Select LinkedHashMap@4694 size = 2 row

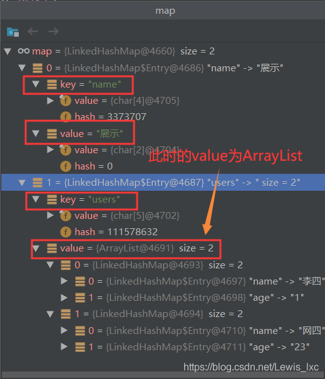(162, 314)
